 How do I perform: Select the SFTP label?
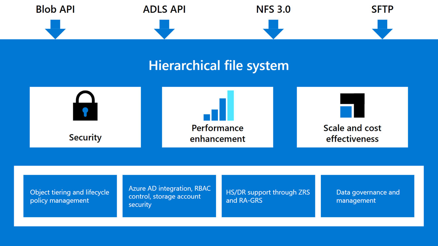coord(382,9)
